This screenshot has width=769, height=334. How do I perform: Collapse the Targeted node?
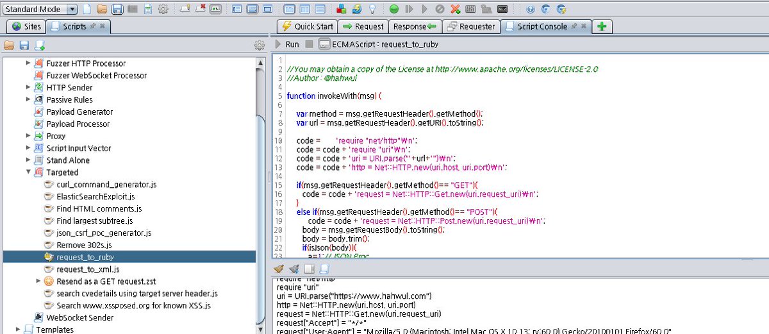pos(28,172)
